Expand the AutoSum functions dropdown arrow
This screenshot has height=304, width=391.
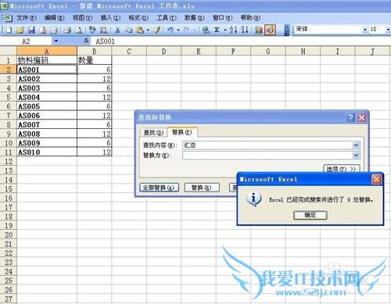[225, 30]
